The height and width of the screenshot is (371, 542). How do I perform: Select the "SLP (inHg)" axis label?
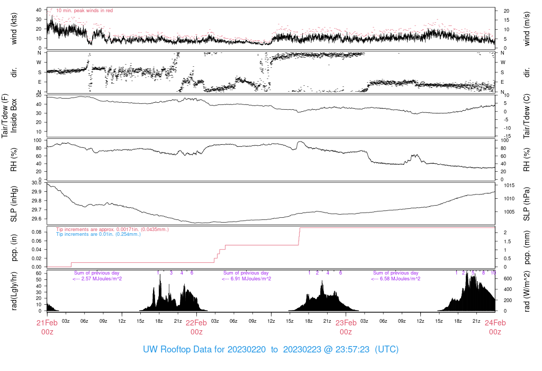pos(14,204)
